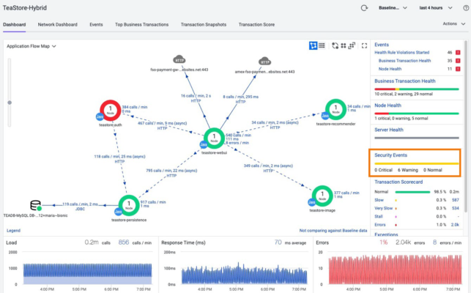Select the teastore-image node circle

point(317,194)
